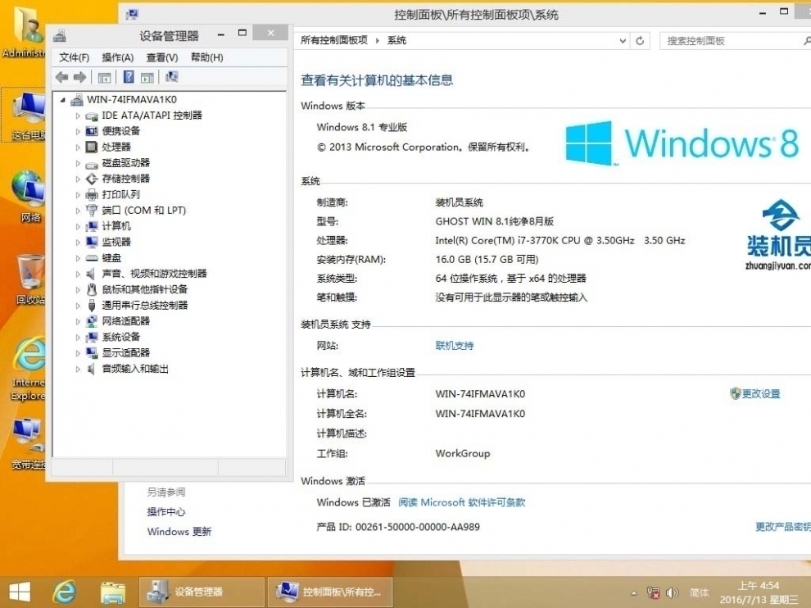811x608 pixels.
Task: Expand the 网络适配器 node arrow
Action: pos(79,321)
